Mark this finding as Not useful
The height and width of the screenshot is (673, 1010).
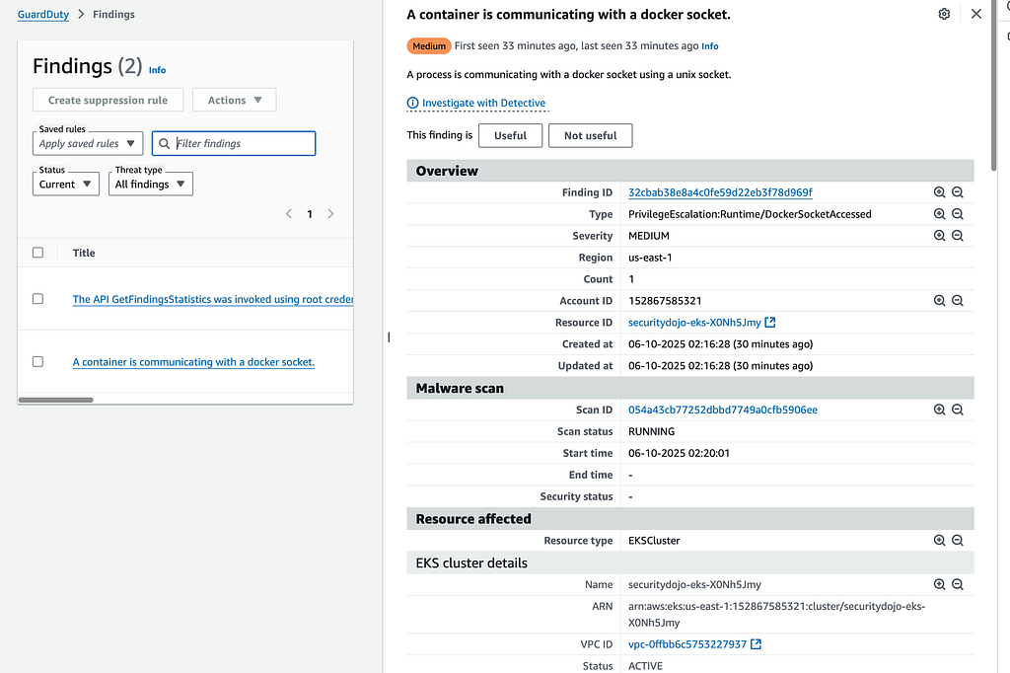point(590,135)
